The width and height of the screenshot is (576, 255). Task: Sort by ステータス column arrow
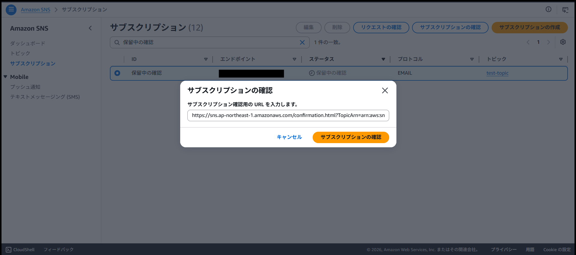point(383,59)
